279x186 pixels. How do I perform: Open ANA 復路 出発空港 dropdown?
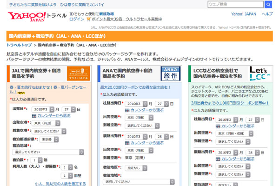tap(139, 150)
